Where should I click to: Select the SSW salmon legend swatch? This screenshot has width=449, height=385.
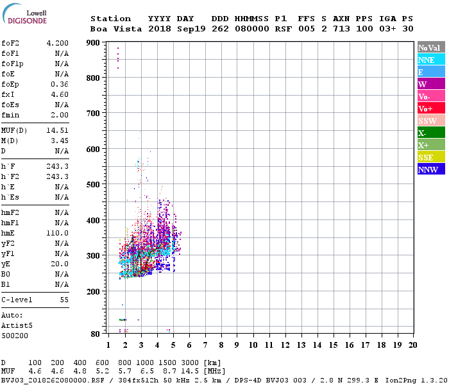pyautogui.click(x=431, y=121)
